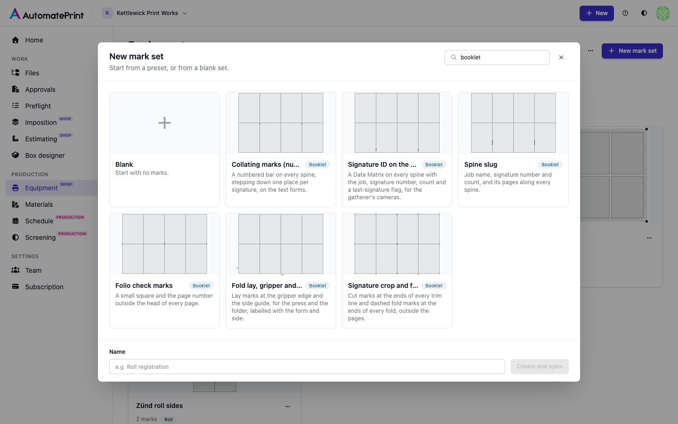Click the Booklet tag on Folio check marks
The width and height of the screenshot is (678, 424).
tap(201, 286)
